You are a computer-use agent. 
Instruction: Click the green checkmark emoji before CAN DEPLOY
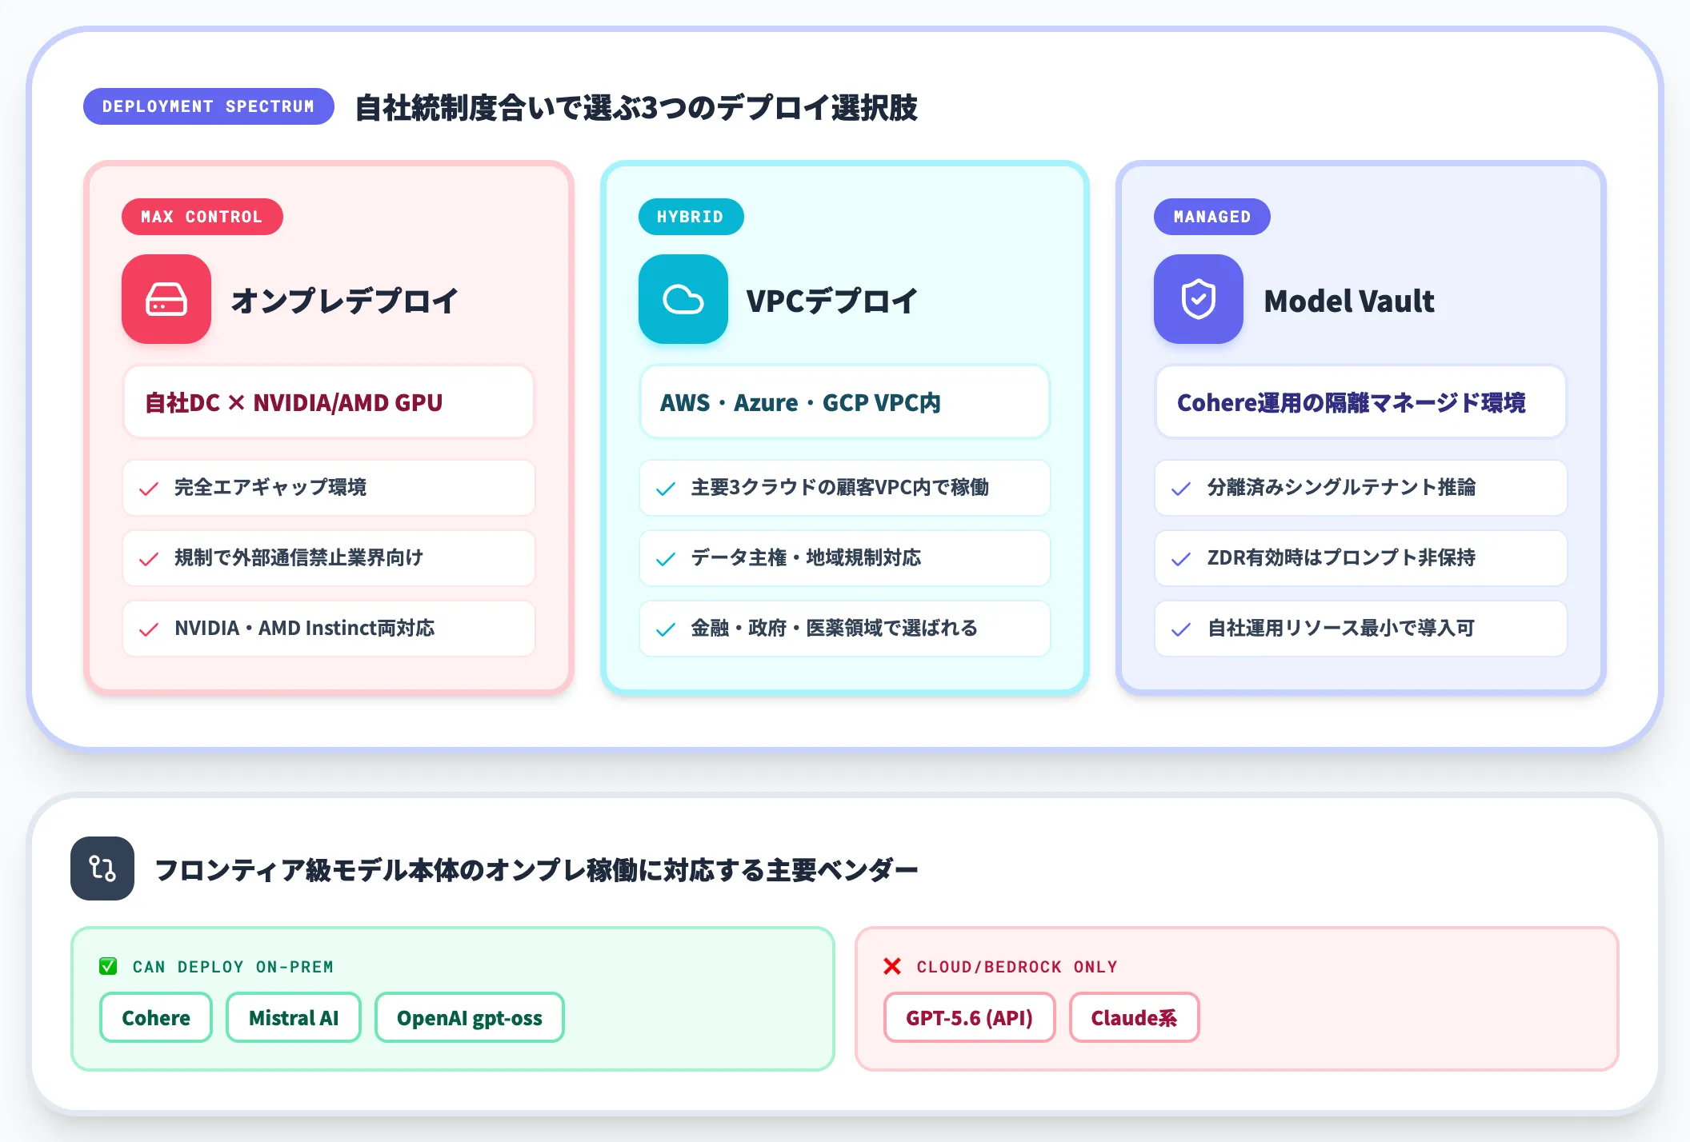coord(108,966)
